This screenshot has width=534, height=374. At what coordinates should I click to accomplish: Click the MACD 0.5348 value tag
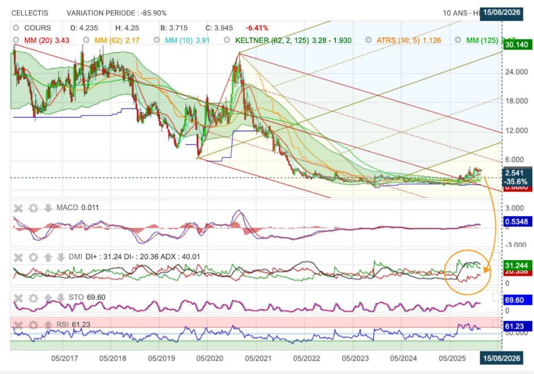click(516, 221)
